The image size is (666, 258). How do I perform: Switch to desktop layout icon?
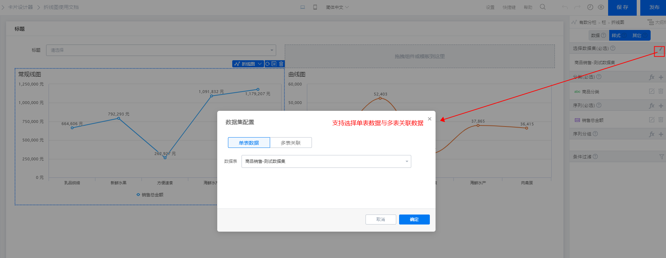(303, 7)
